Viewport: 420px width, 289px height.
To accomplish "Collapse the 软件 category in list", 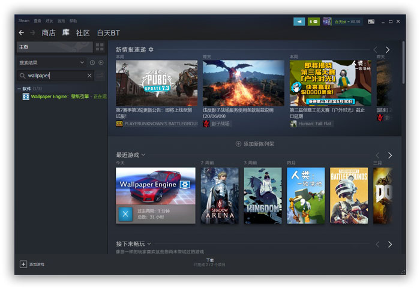I will 19,89.
